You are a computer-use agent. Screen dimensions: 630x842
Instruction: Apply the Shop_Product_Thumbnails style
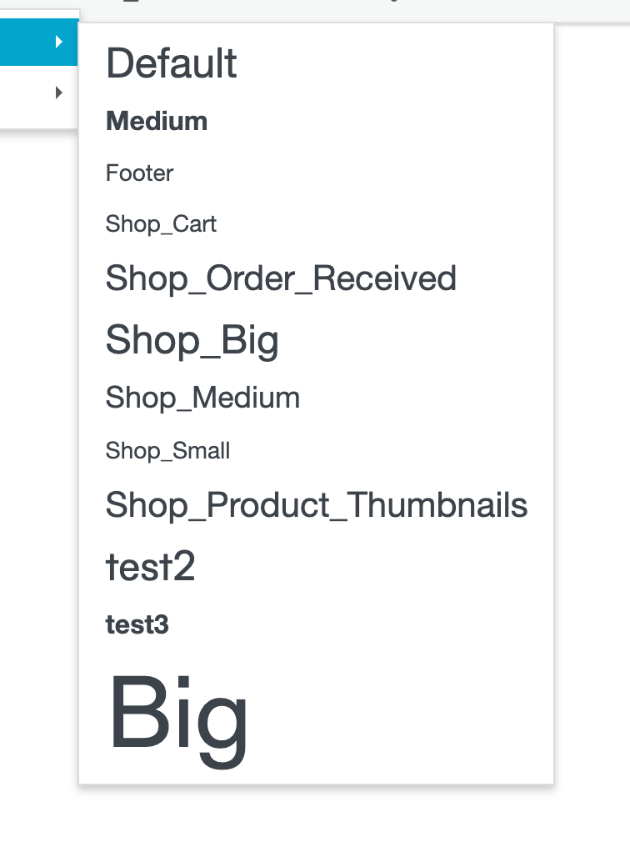(316, 504)
